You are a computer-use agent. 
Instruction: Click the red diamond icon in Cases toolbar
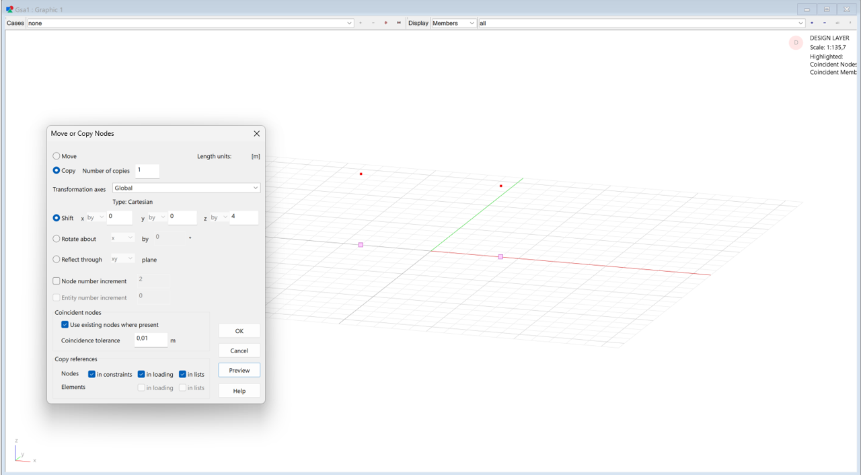click(386, 23)
